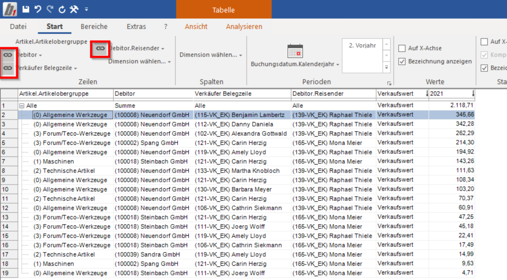Viewport: 507px width, 280px height.
Task: Open the Debitor.Reisender dropdown
Action: pos(136,48)
